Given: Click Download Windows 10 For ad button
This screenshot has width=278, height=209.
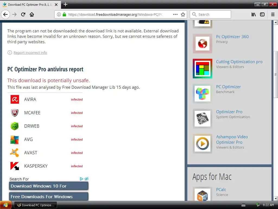Looking at the screenshot, I should tap(49, 186).
